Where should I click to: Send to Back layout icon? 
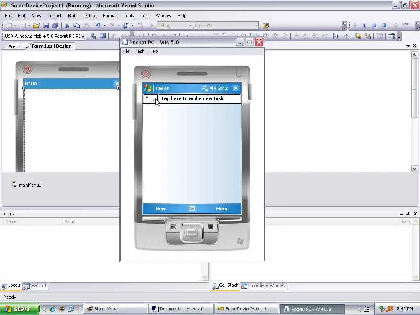tap(367, 36)
